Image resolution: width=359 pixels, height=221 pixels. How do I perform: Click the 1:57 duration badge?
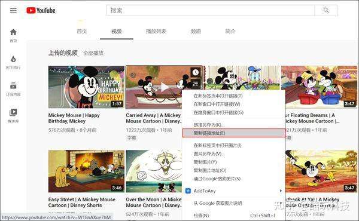click(117, 104)
